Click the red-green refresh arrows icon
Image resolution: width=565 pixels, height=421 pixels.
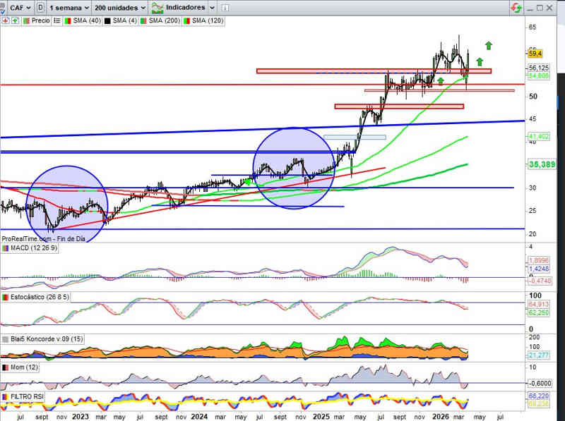(x=516, y=7)
